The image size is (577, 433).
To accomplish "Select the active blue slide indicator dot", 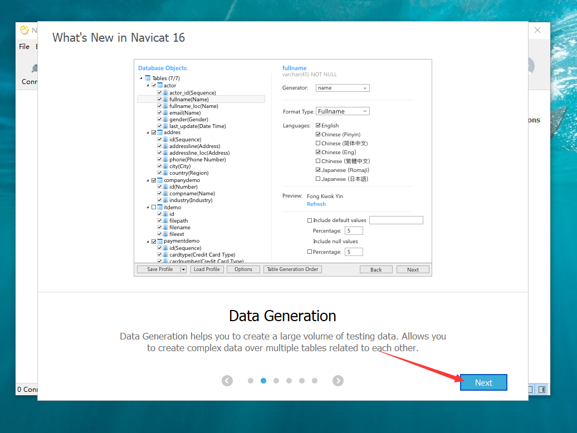I will [x=263, y=381].
